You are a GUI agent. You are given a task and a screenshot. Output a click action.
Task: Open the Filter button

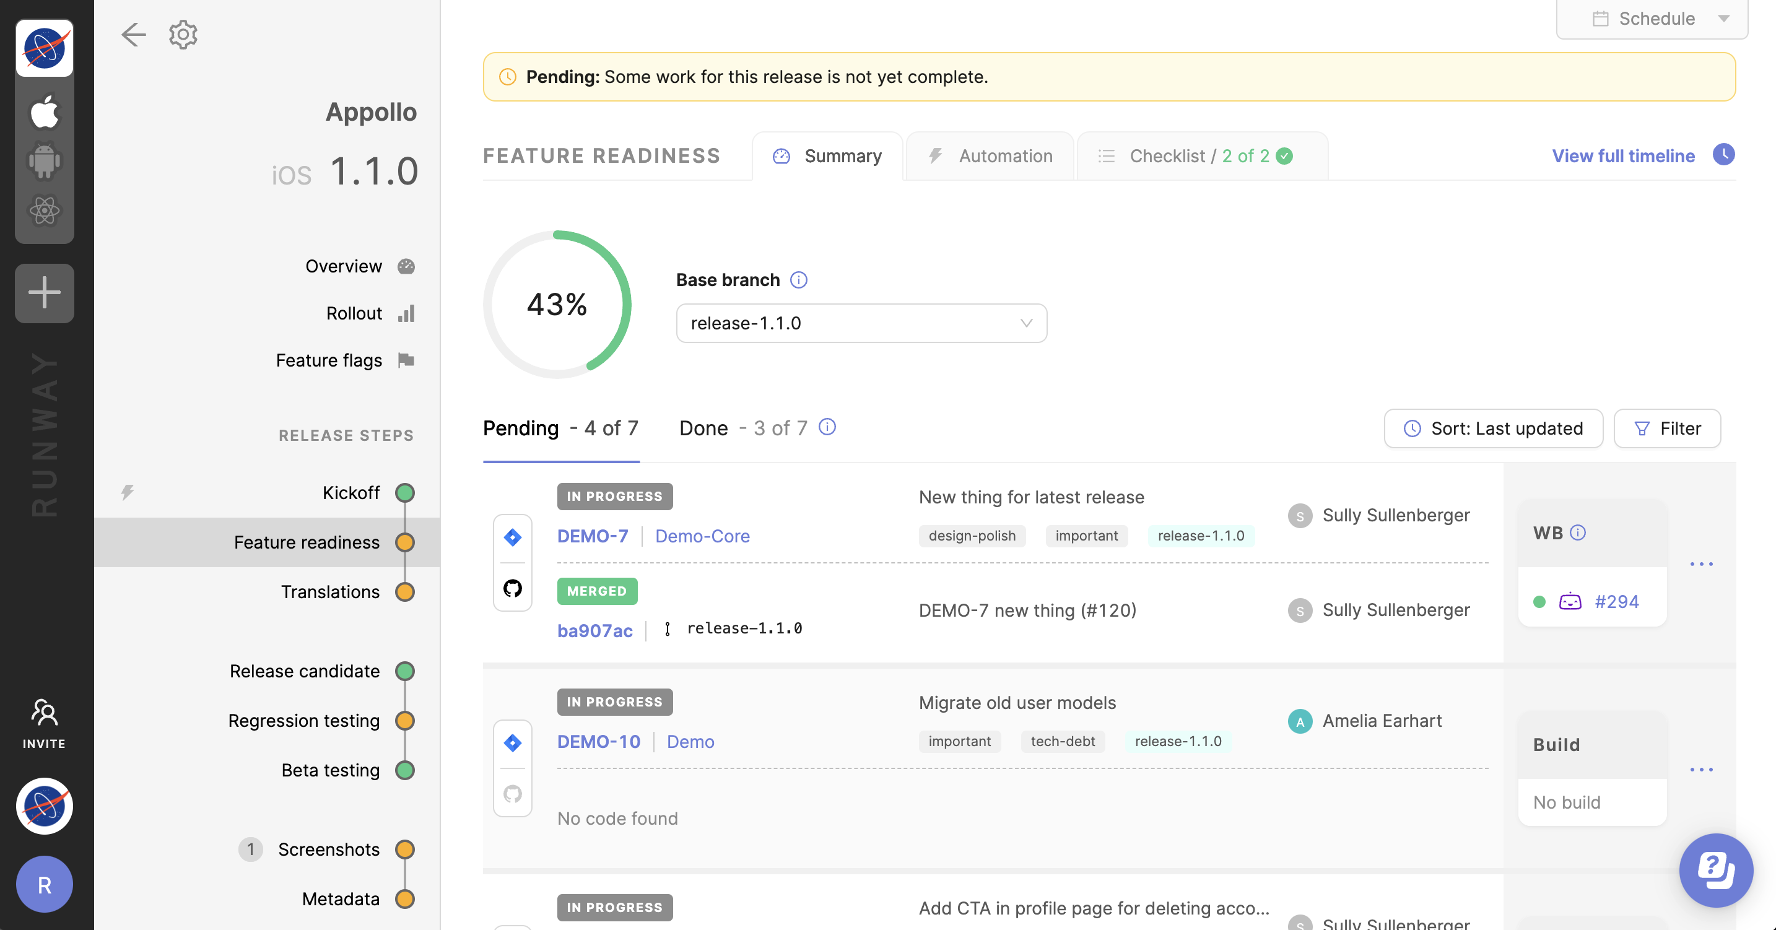pos(1667,429)
